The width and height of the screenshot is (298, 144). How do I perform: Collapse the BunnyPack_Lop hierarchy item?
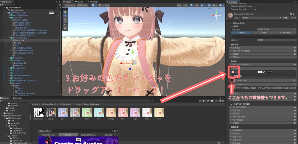click(x=9, y=38)
